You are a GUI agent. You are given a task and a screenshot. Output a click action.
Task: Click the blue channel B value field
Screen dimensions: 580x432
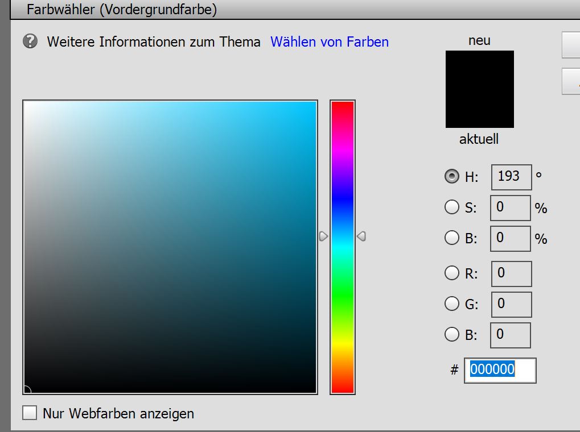pos(510,335)
